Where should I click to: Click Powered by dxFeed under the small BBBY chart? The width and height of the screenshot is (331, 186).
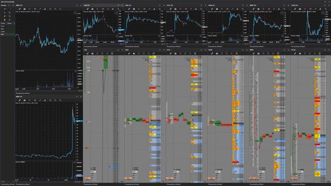click(x=257, y=47)
